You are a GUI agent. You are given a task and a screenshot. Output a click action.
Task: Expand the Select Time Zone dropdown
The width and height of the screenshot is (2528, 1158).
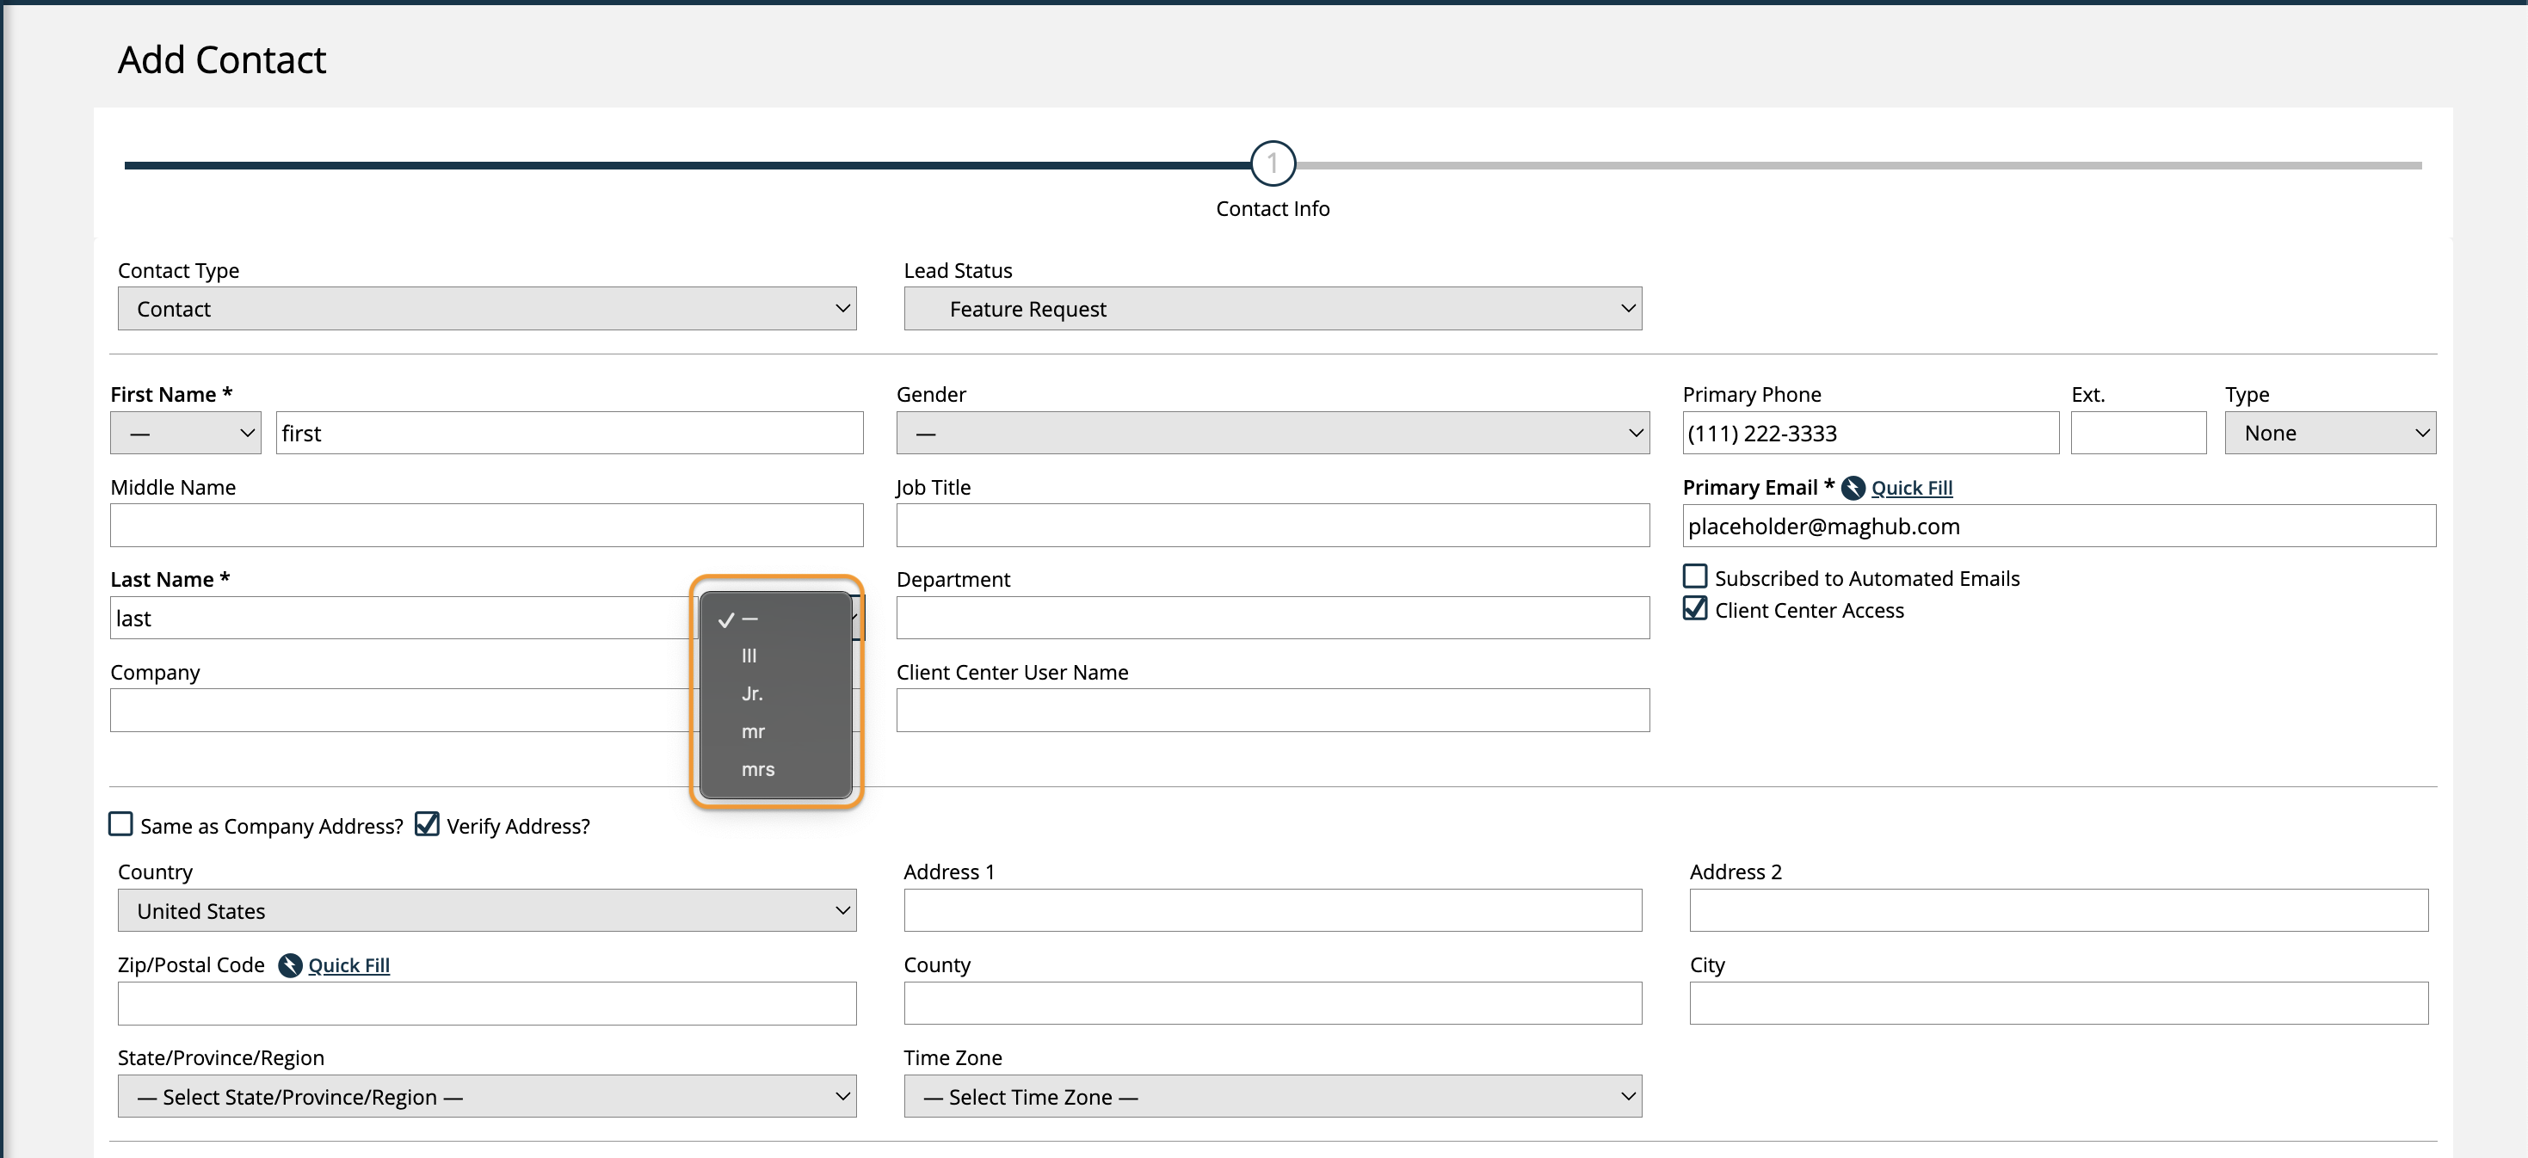[1272, 1096]
